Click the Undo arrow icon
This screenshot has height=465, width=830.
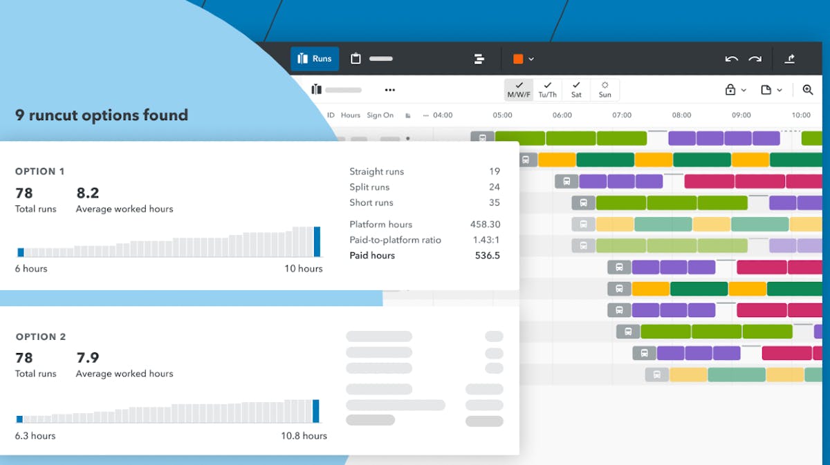point(731,59)
